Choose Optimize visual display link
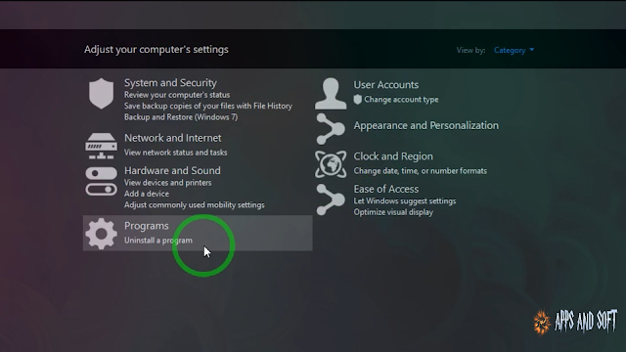Image resolution: width=626 pixels, height=352 pixels. pyautogui.click(x=393, y=212)
